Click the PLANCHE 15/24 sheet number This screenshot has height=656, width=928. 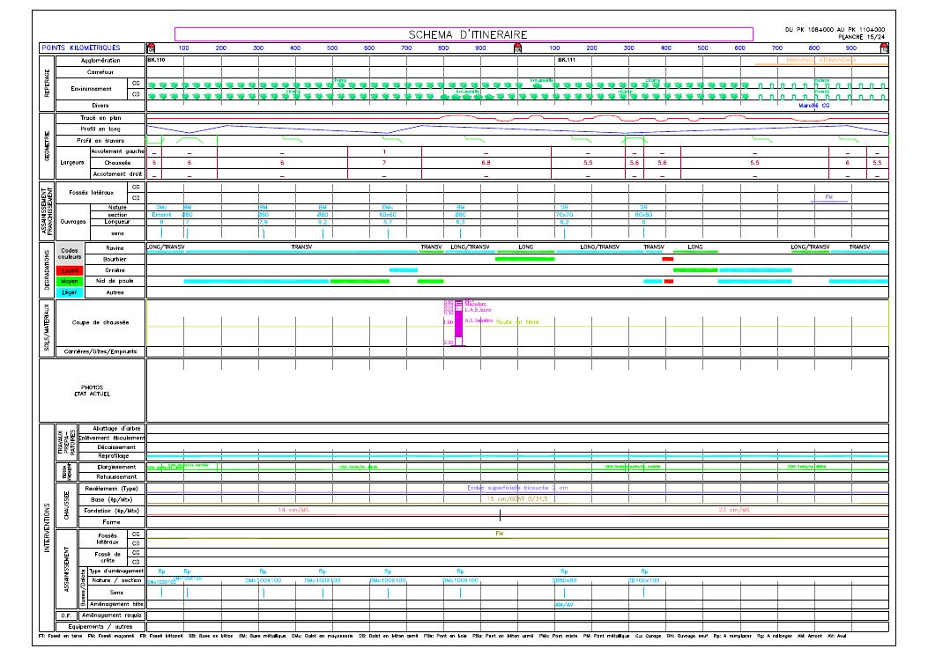[x=860, y=36]
